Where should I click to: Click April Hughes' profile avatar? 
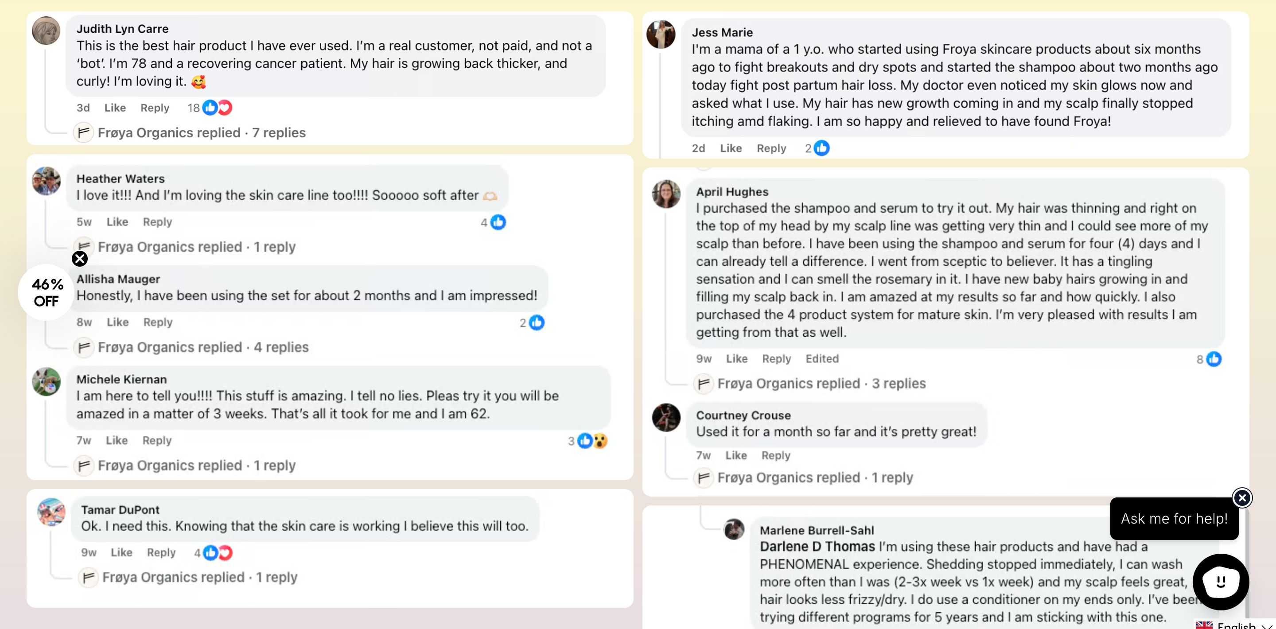tap(666, 194)
